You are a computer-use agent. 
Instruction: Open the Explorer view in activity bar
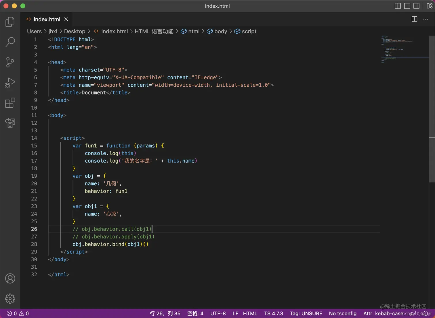(x=10, y=22)
